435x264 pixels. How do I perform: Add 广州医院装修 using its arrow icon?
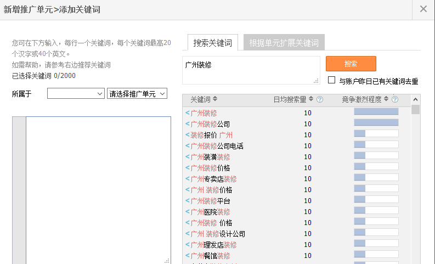point(188,212)
